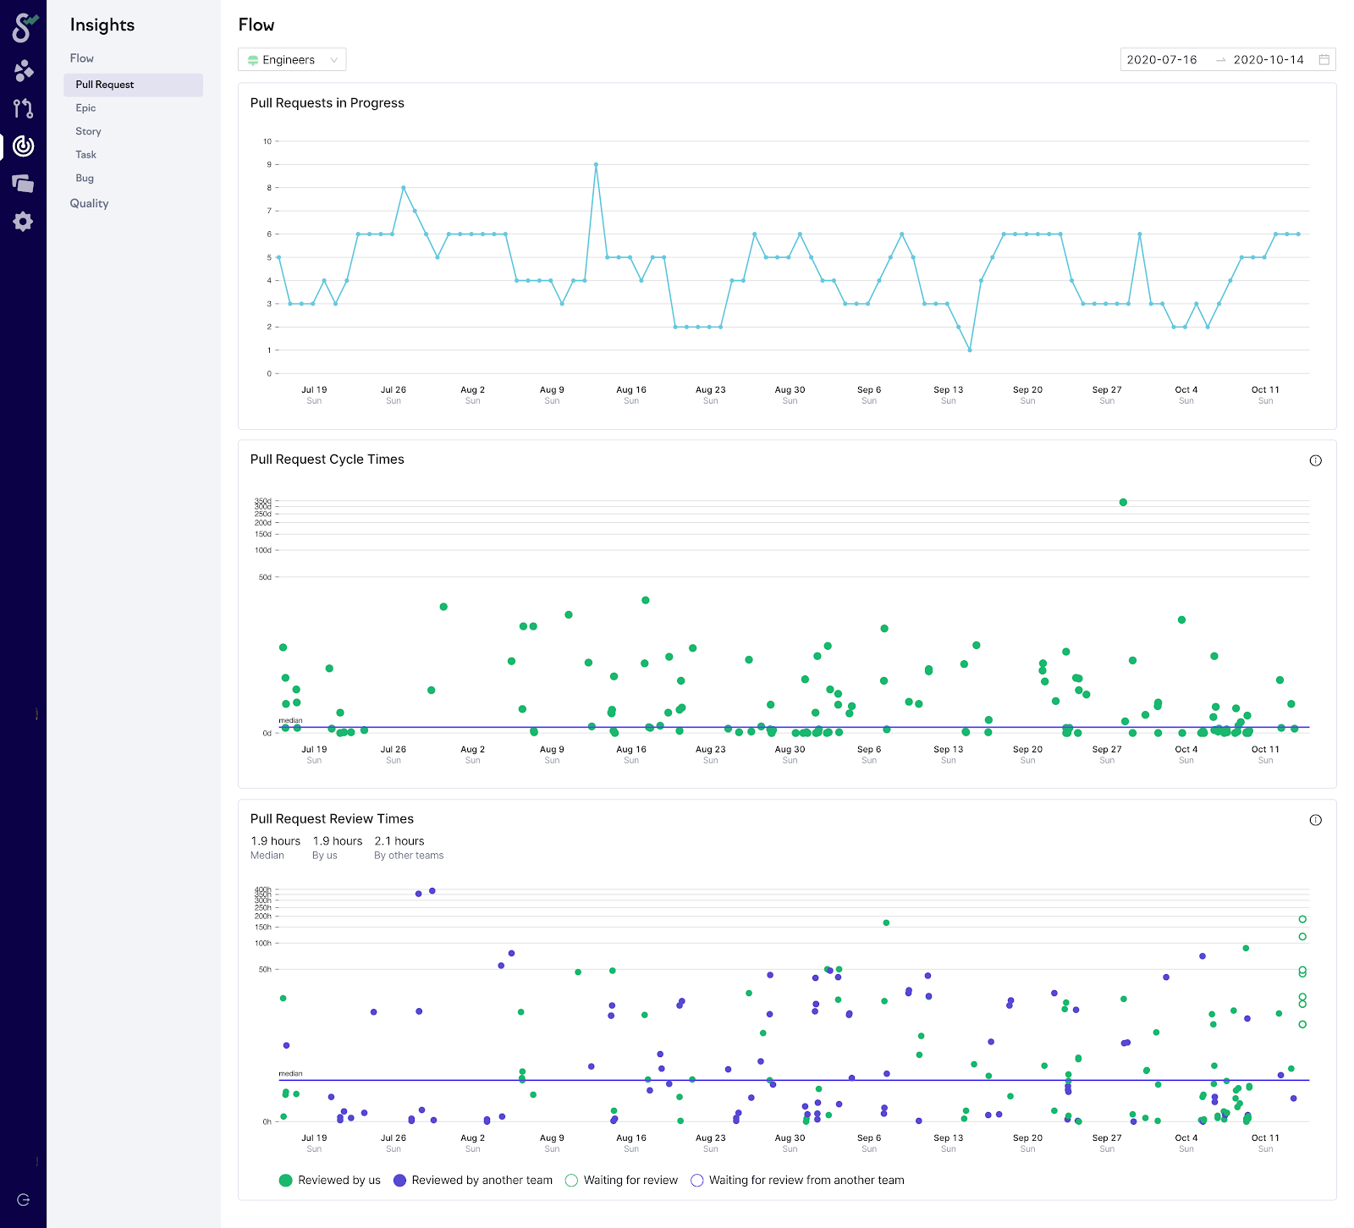The height and width of the screenshot is (1228, 1354).
Task: Open the Bug flow page
Action: 85,178
